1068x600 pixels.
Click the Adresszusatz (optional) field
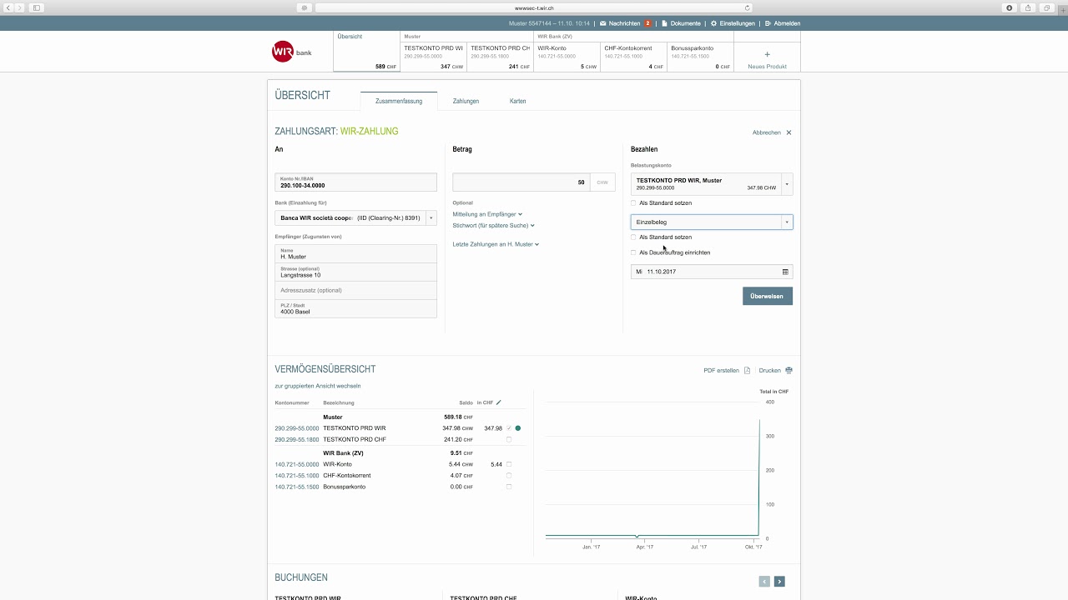[x=355, y=290]
